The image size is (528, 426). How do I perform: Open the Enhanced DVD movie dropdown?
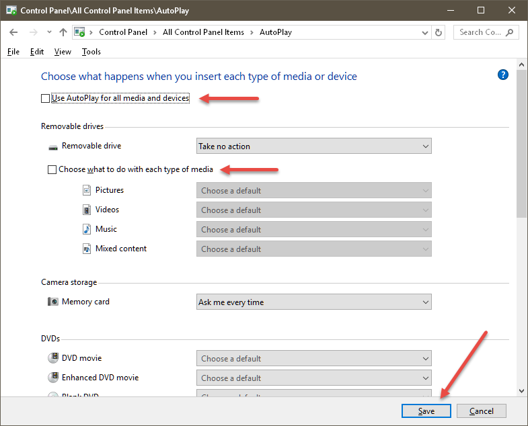click(x=314, y=378)
